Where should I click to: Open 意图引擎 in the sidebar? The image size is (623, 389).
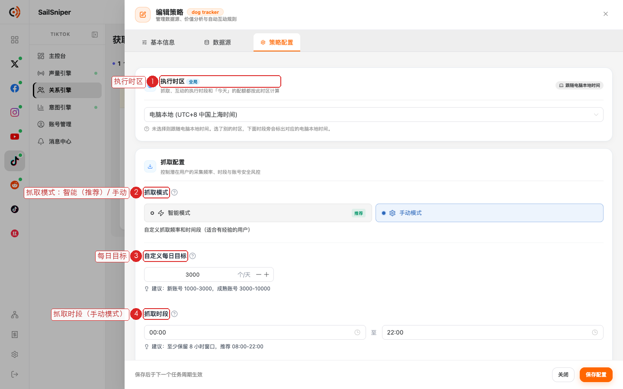coord(67,108)
